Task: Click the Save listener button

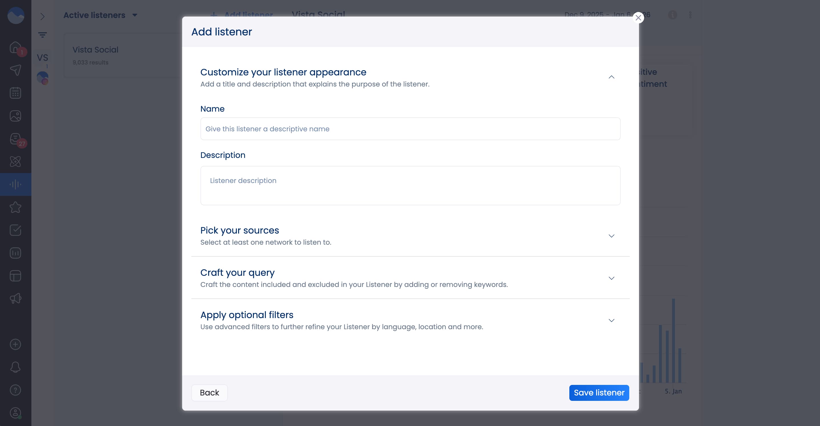Action: [x=598, y=393]
